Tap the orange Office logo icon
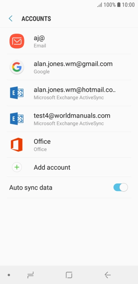This screenshot has height=284, width=138. tap(17, 145)
